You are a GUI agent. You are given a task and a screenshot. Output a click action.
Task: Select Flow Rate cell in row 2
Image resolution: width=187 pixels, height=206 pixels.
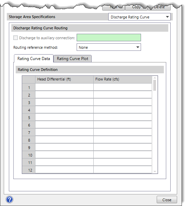pyautogui.click(x=123, y=94)
